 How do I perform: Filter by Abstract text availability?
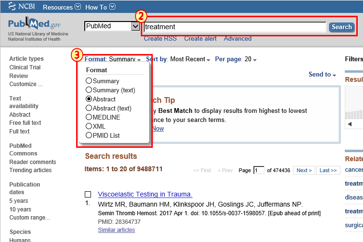click(x=20, y=115)
